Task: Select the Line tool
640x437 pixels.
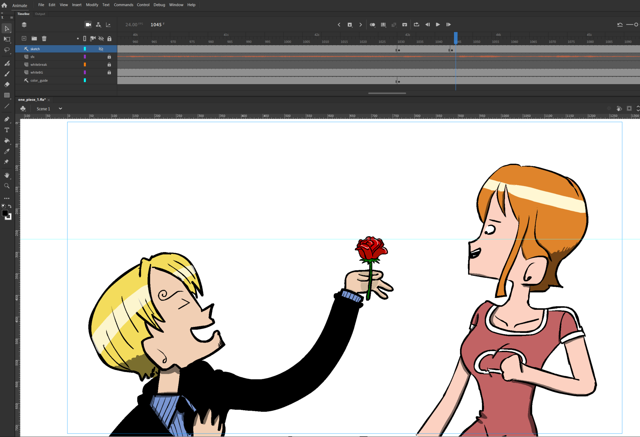Action: tap(7, 106)
